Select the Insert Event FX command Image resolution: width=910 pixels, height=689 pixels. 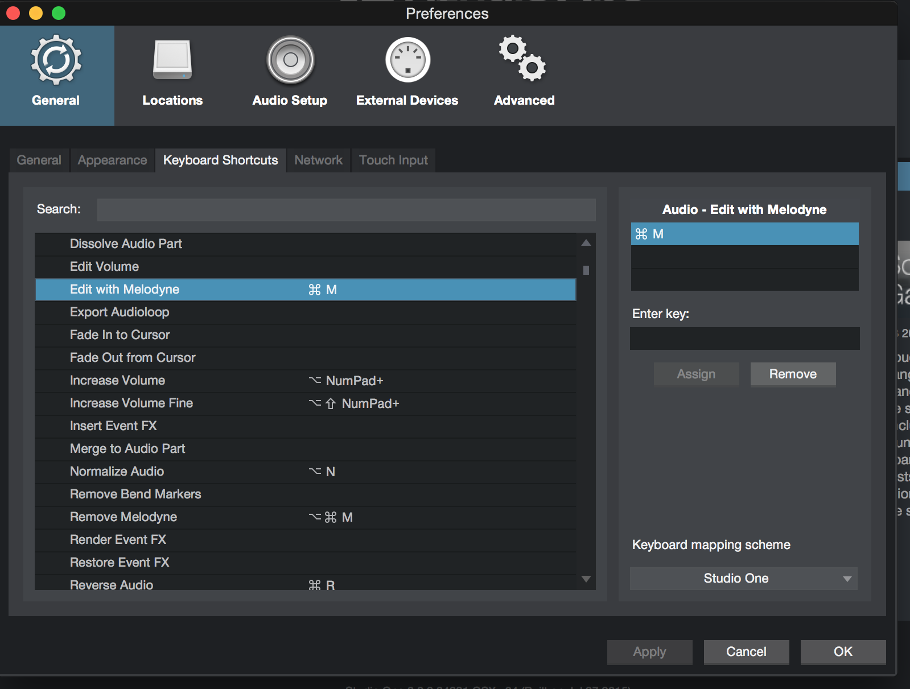(x=306, y=426)
